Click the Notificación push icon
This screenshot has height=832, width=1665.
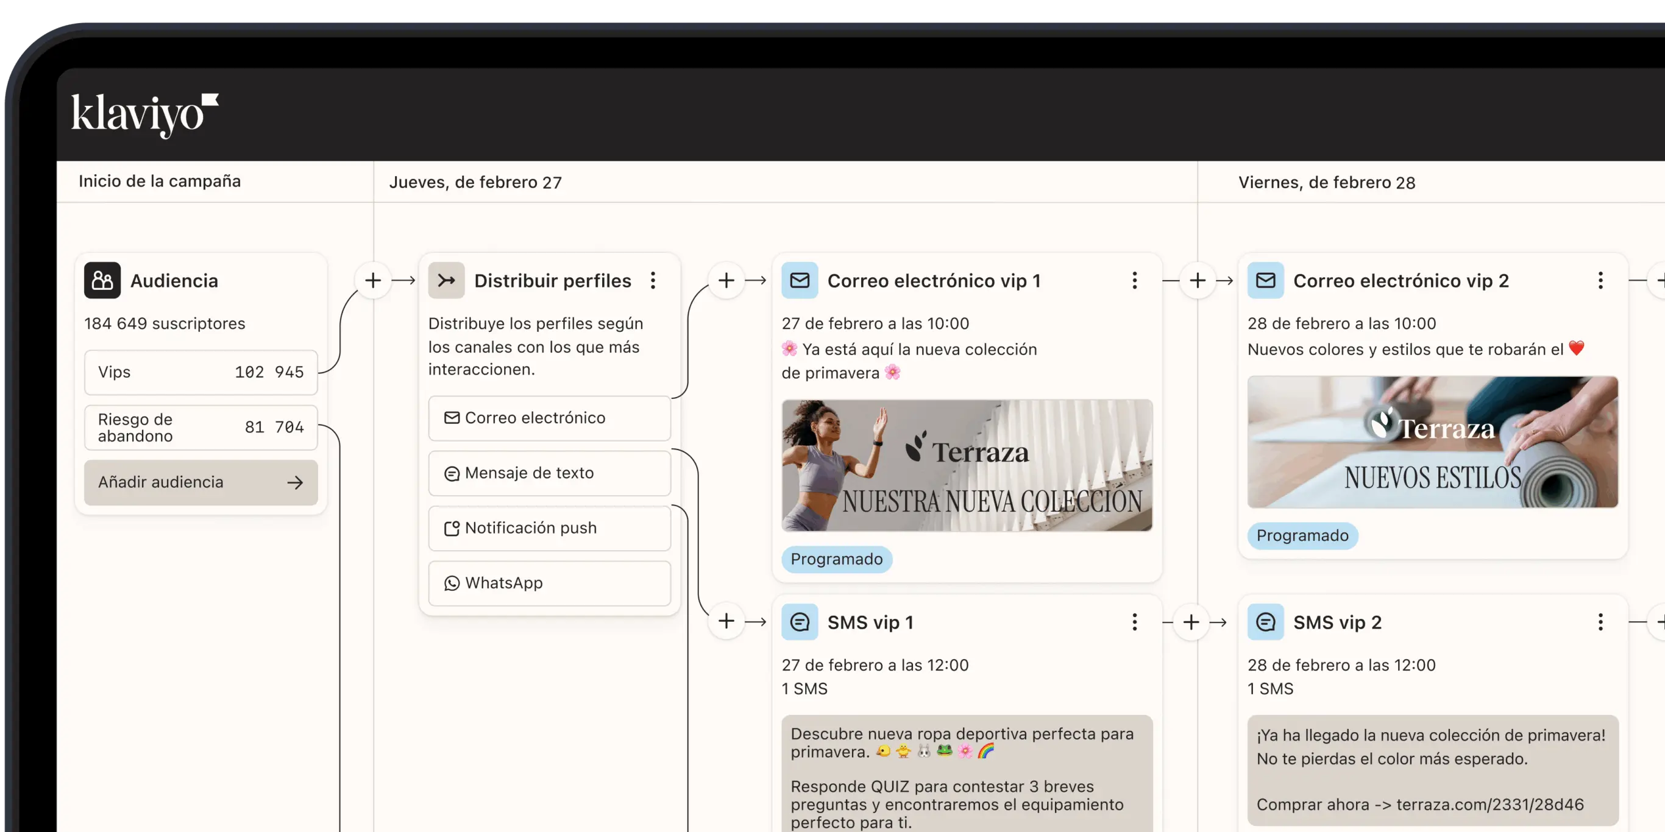452,529
